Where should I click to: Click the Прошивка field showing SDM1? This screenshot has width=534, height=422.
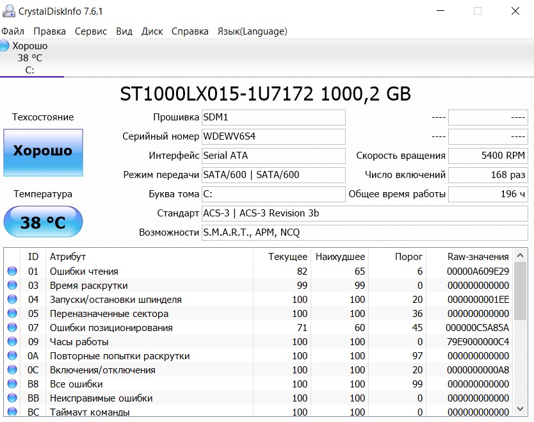click(273, 117)
